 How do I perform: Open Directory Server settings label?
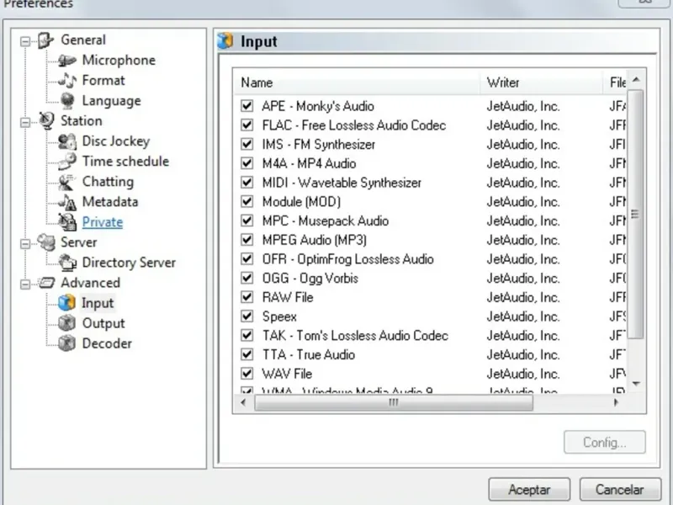point(129,263)
